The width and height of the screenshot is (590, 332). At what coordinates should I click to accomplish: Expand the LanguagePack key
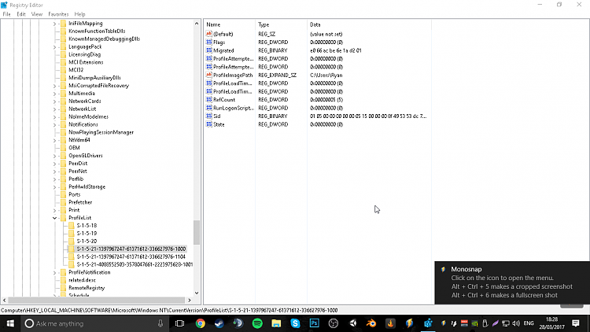click(x=54, y=46)
